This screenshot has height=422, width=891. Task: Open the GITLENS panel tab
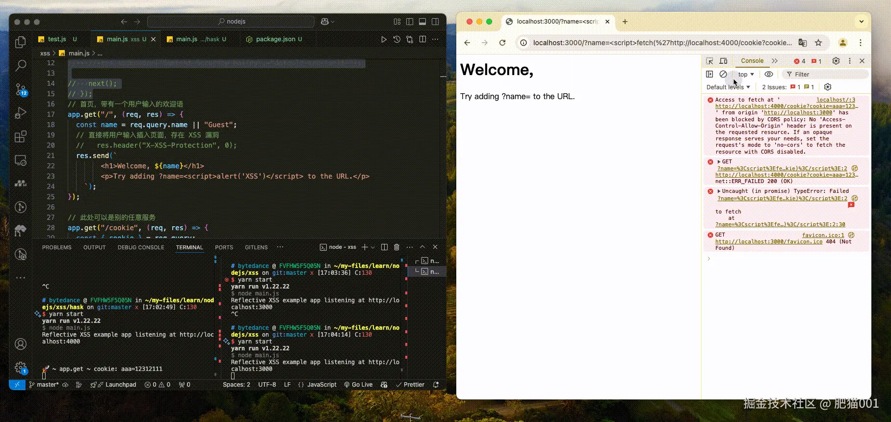(x=256, y=247)
